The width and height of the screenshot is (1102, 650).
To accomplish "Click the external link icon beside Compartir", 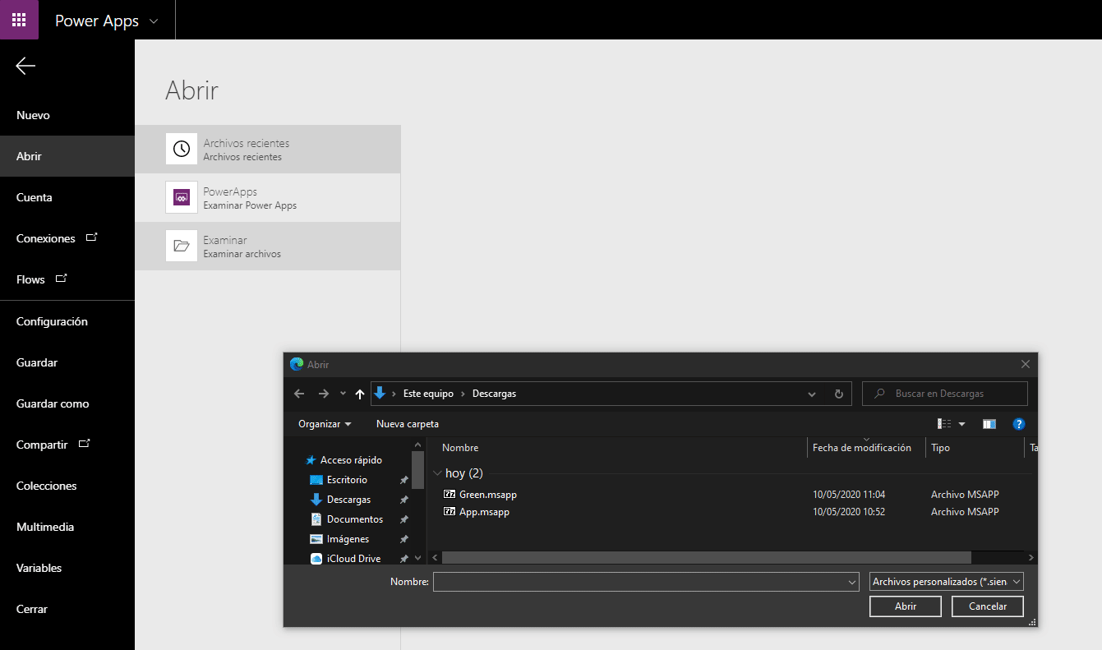I will [84, 443].
